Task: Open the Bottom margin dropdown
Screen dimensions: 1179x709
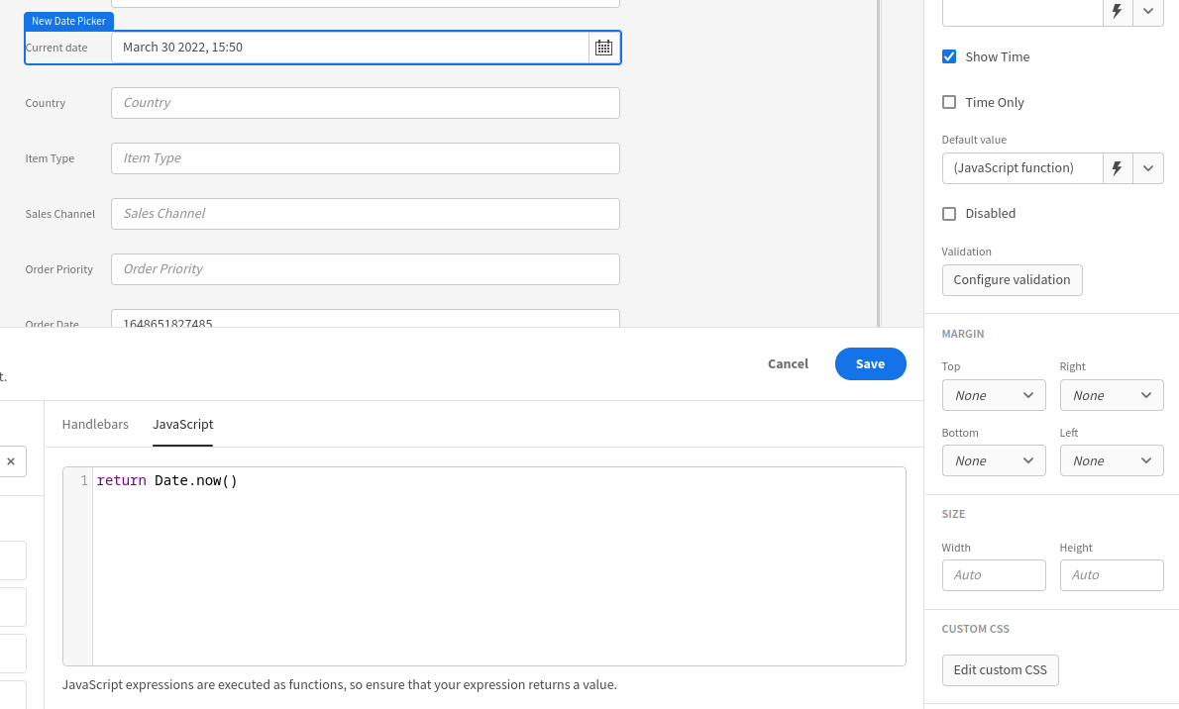Action: [x=994, y=460]
